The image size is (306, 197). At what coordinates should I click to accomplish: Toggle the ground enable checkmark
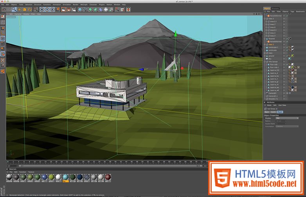click(x=287, y=56)
